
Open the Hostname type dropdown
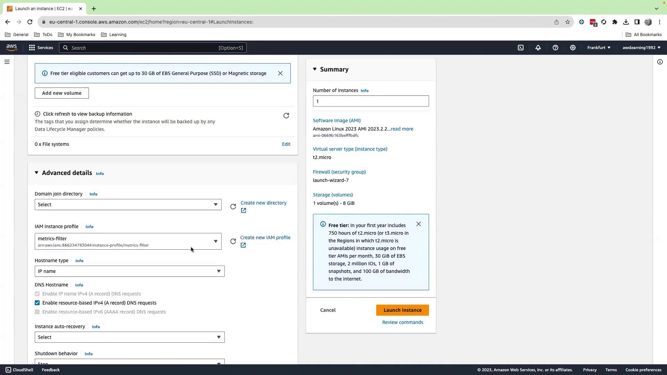pyautogui.click(x=129, y=271)
